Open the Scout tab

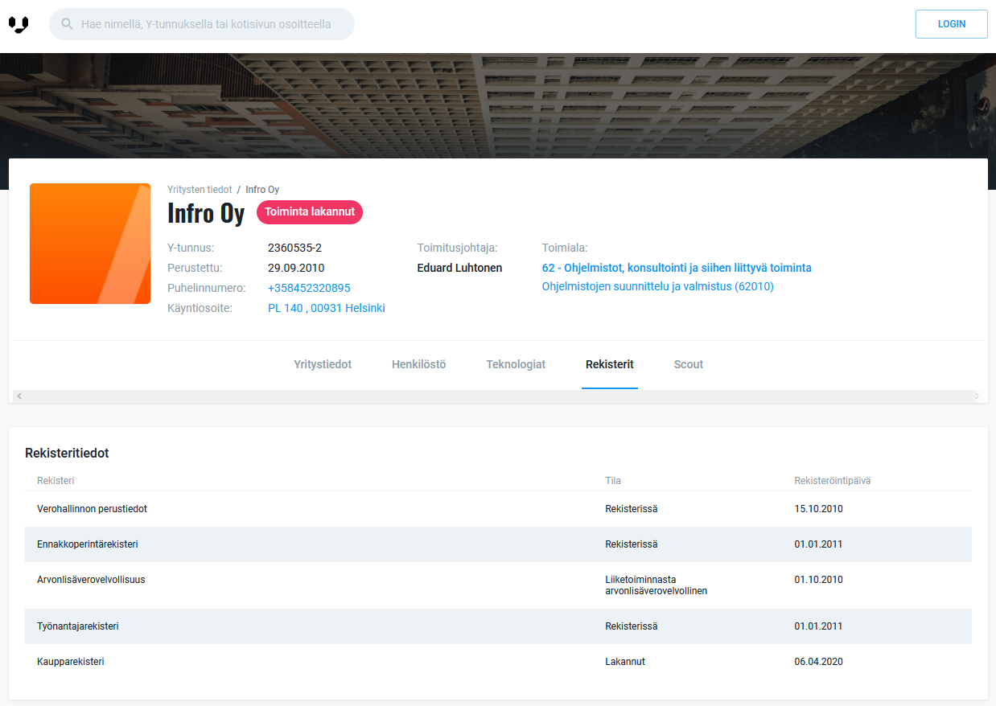point(688,364)
